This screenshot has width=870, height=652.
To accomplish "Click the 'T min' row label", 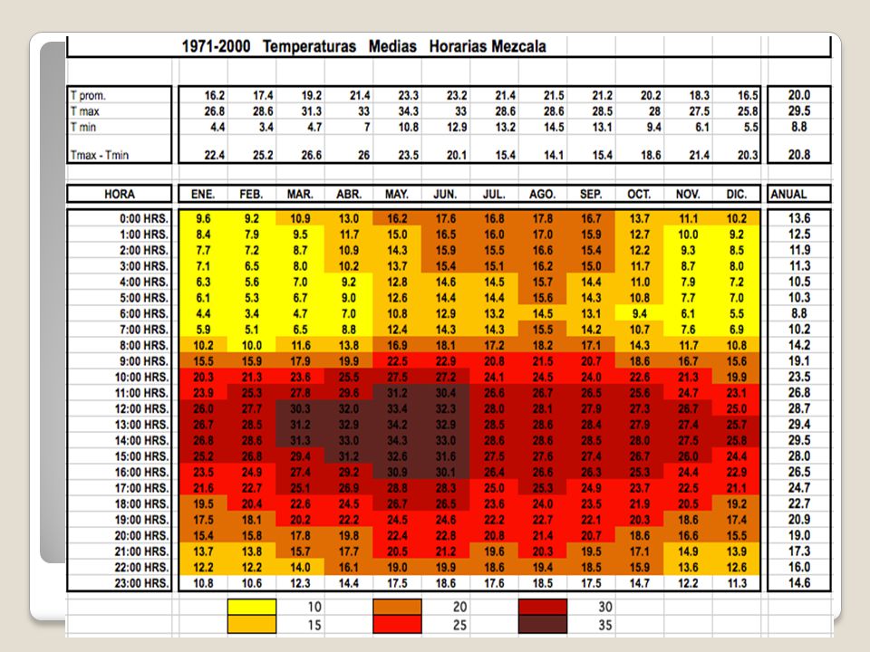I will click(x=83, y=127).
